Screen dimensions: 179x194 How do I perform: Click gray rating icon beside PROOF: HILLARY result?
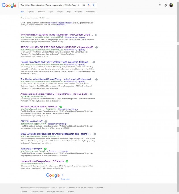pos(97,47)
